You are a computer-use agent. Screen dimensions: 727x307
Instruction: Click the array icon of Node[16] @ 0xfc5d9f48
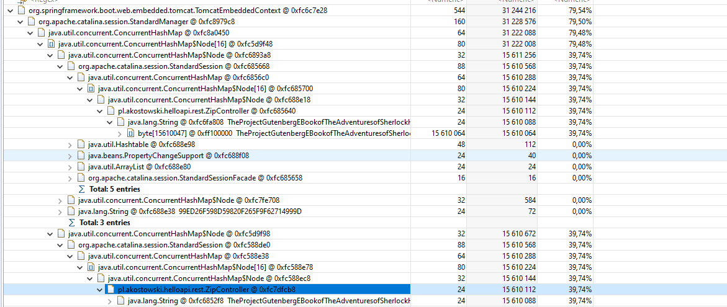[52, 44]
